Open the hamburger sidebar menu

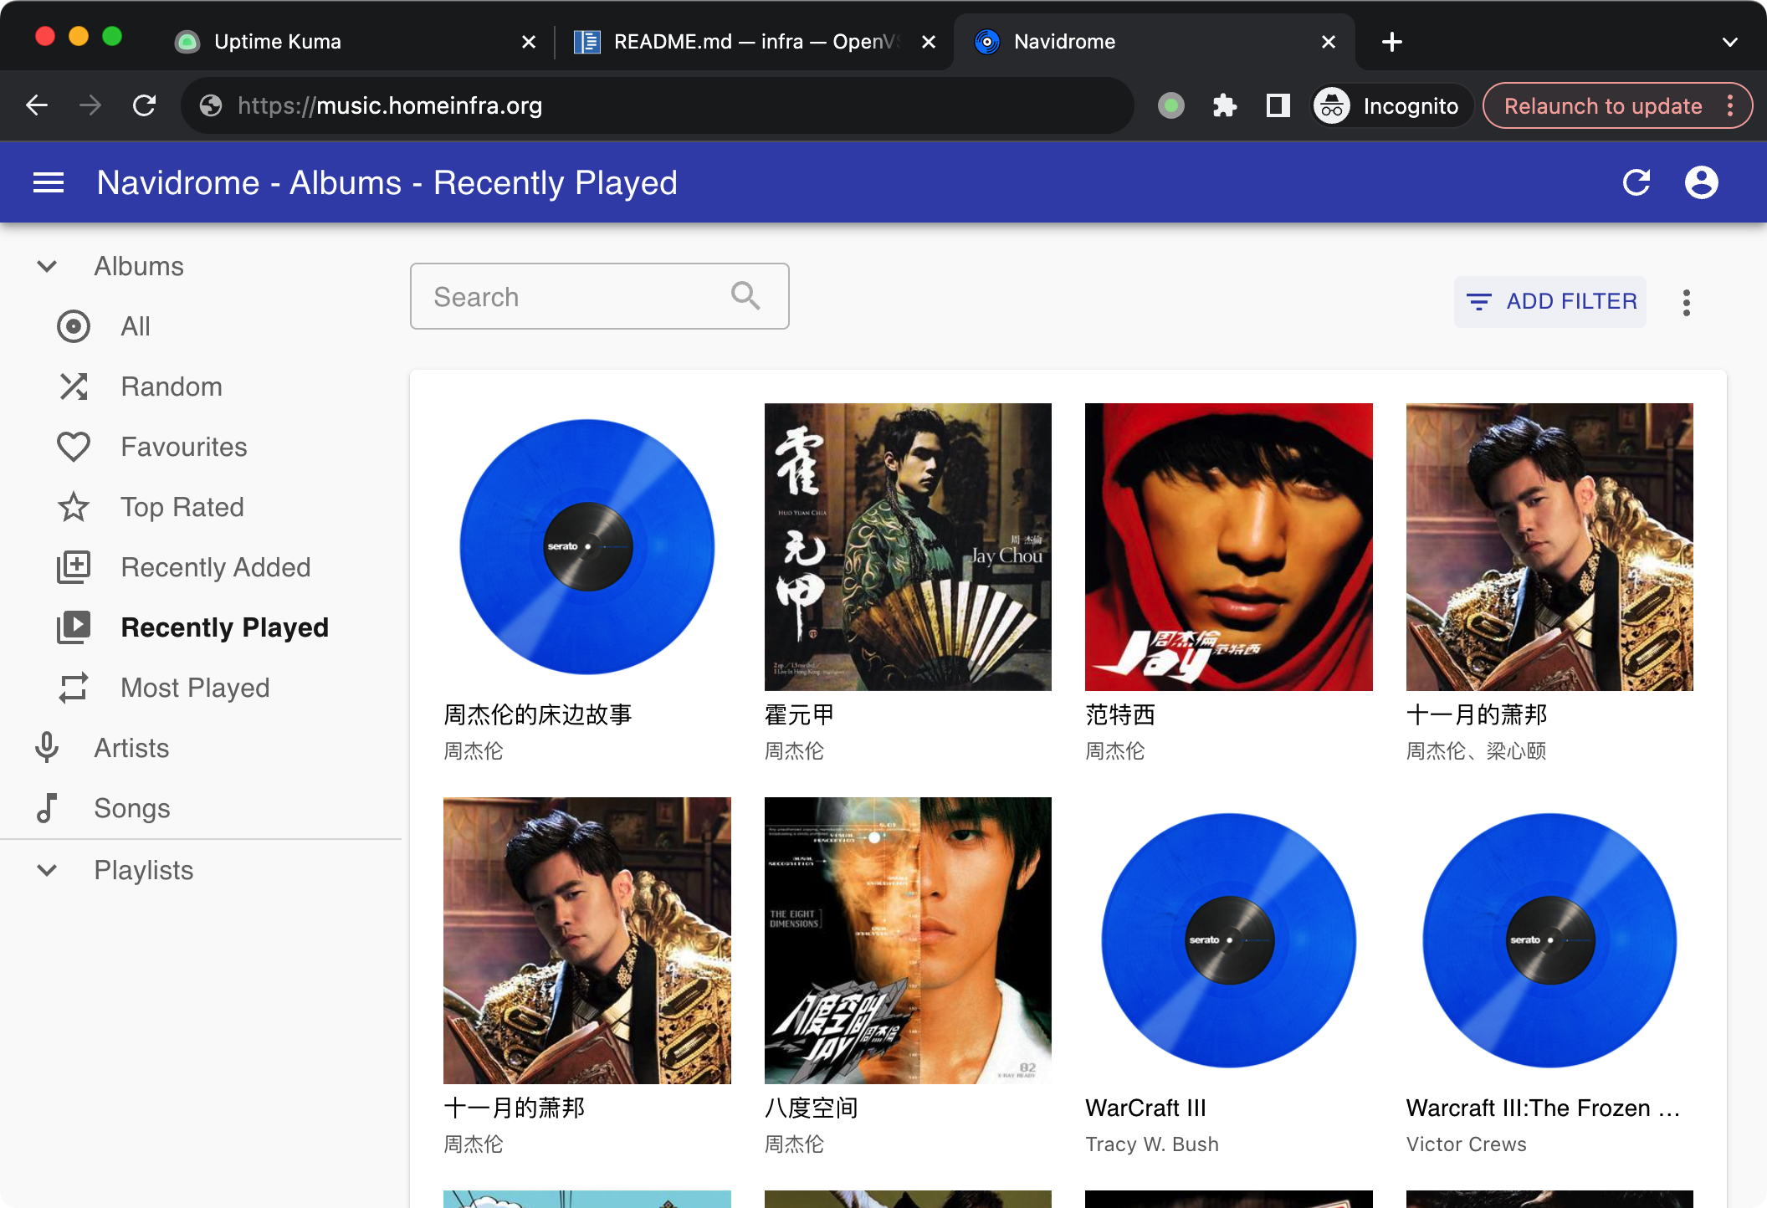click(49, 182)
